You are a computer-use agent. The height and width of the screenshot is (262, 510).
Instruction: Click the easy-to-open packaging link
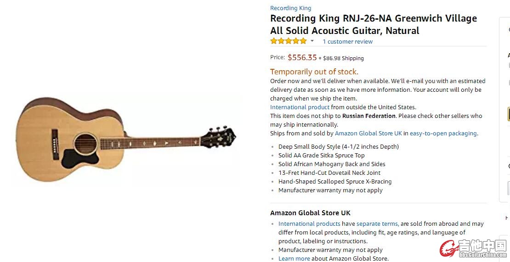[443, 134]
